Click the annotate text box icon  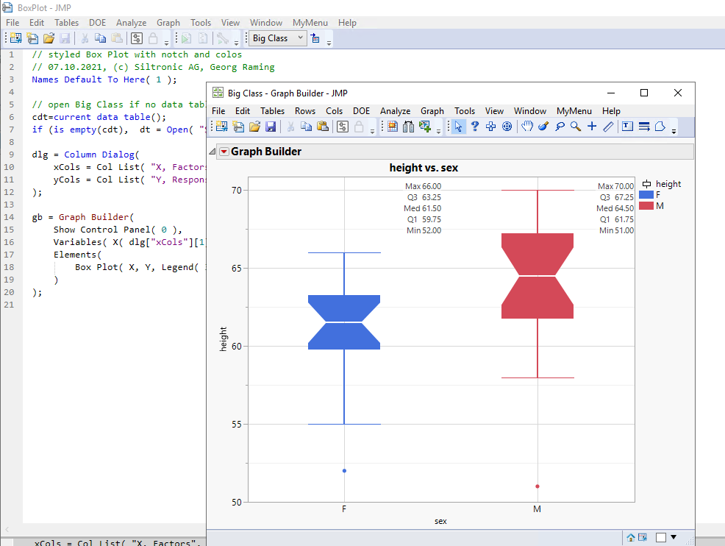click(626, 126)
